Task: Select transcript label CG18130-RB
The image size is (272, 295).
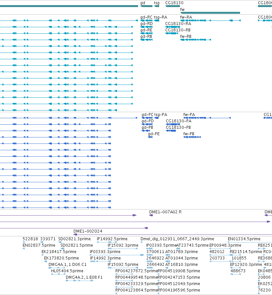Action: 178,30
